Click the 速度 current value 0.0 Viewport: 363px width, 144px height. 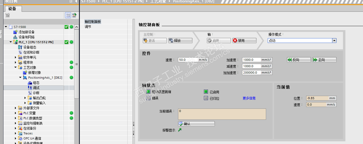click(321, 105)
